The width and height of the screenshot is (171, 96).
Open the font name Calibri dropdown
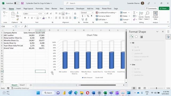click(39, 14)
